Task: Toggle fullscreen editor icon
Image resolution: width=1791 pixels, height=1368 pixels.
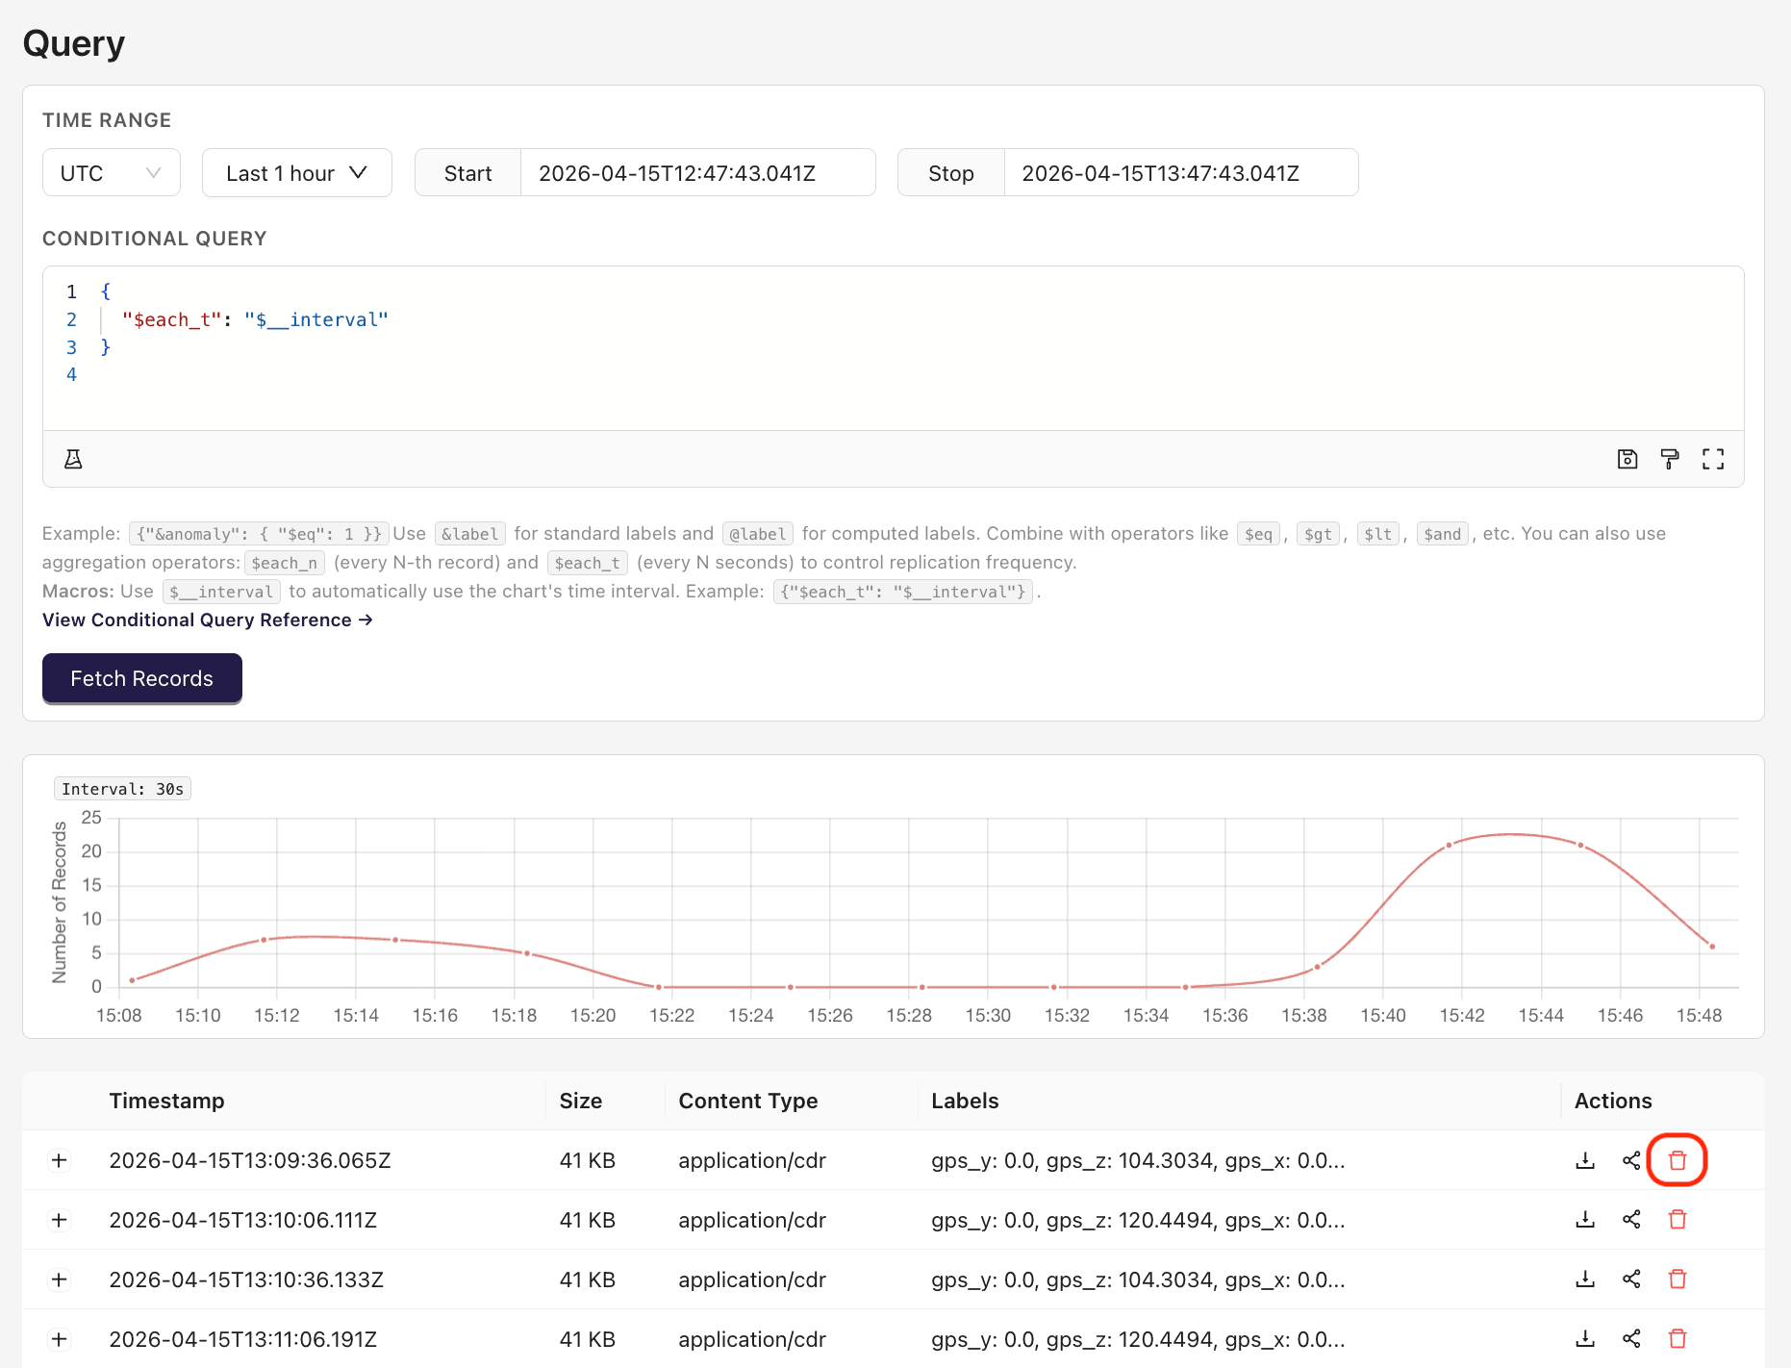Action: [x=1713, y=459]
